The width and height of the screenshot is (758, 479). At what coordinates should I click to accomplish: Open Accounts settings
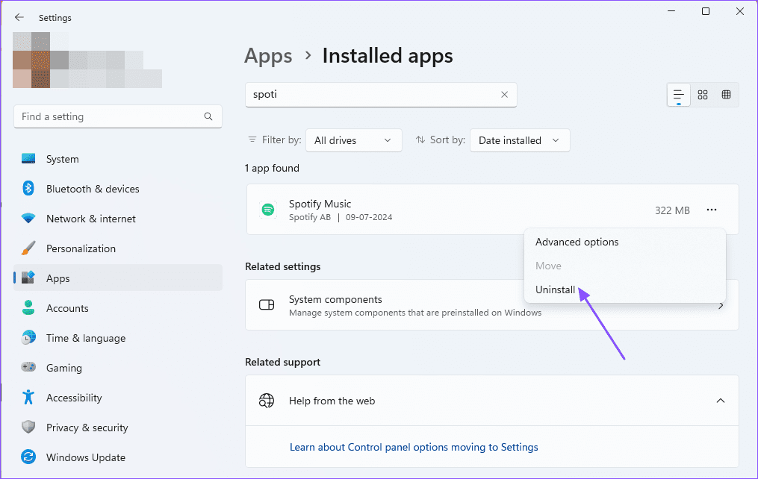118,308
